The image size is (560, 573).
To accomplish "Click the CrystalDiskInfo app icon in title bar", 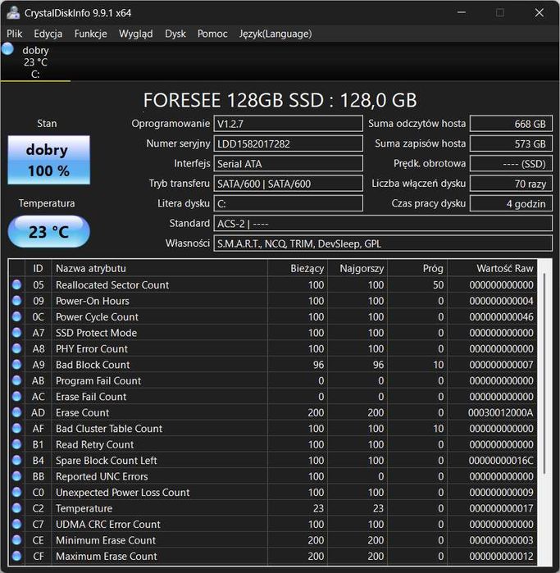I will pos(13,13).
